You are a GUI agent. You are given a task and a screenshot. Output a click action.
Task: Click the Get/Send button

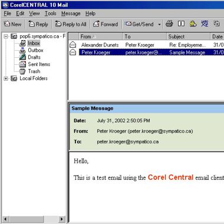click(140, 24)
